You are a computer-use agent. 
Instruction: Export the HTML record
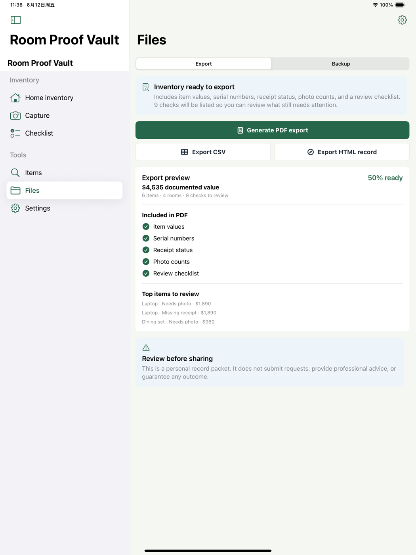point(342,152)
